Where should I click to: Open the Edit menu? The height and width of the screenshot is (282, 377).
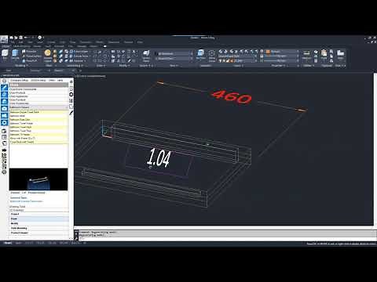21,42
